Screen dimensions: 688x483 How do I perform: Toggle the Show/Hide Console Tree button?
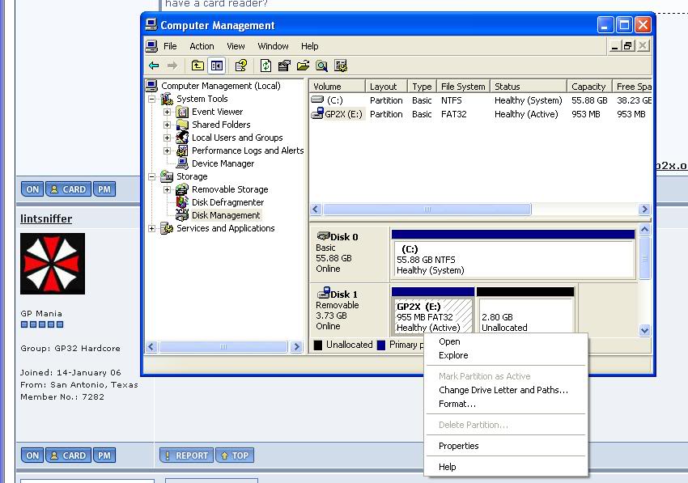click(216, 66)
